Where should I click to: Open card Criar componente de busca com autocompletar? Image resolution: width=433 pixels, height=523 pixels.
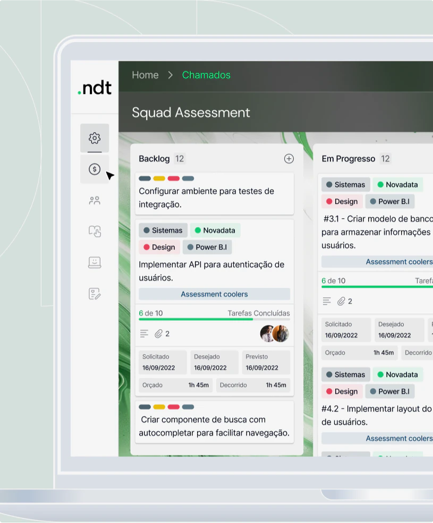[x=214, y=422]
